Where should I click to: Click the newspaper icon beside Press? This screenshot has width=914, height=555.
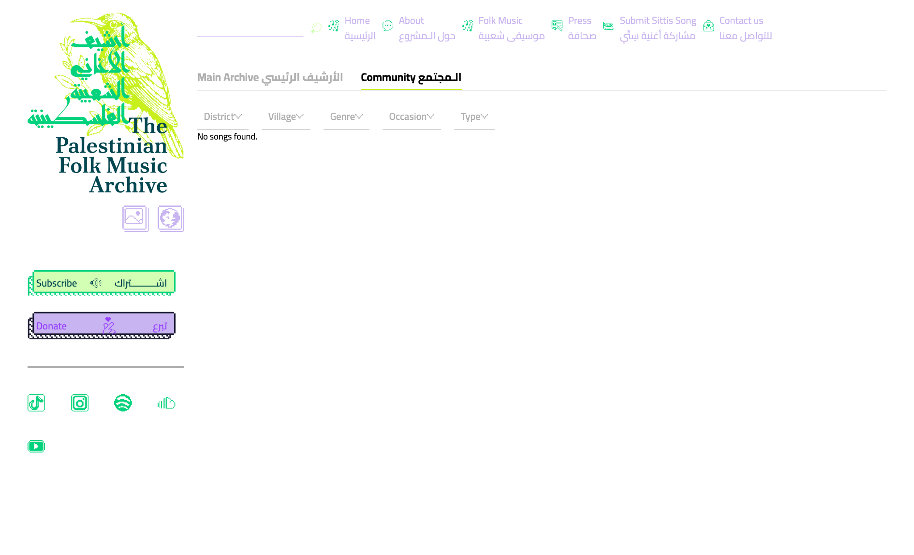click(x=557, y=26)
